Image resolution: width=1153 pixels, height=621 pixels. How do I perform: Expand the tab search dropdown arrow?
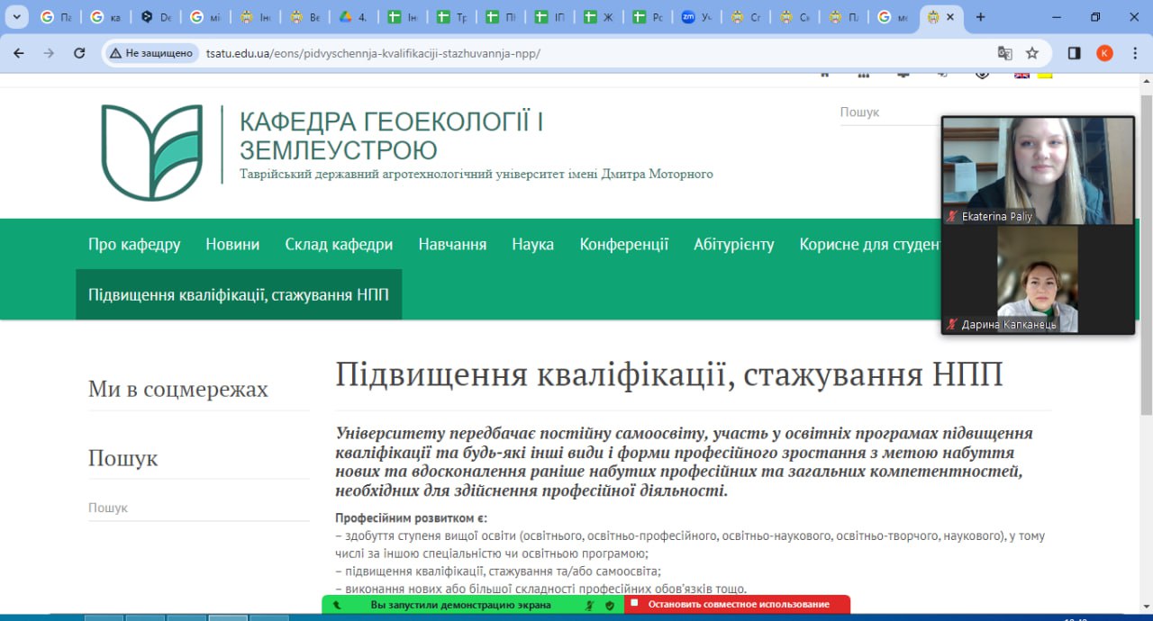(16, 17)
